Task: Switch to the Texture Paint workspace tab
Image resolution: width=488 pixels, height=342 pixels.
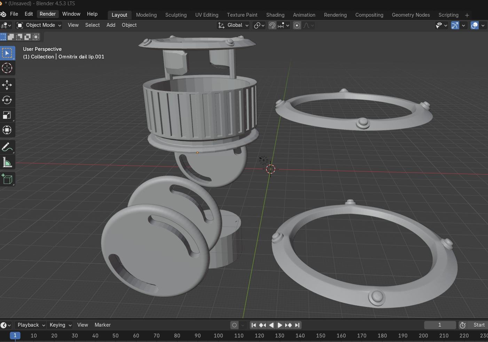Action: [x=242, y=15]
